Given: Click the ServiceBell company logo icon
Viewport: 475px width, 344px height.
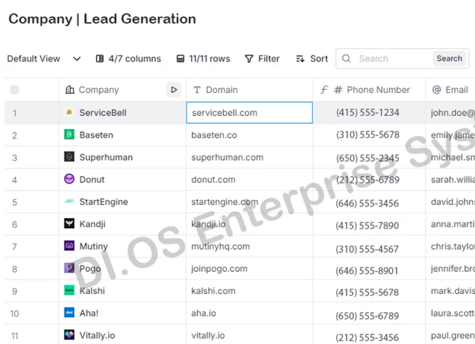Looking at the screenshot, I should 69,113.
